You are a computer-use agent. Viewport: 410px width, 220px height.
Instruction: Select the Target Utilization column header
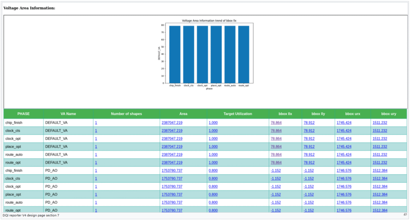coord(237,114)
